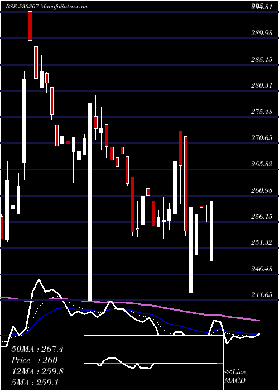Click the 260.98 price axis label
Screen dimensions: 279x391
[x=262, y=190]
